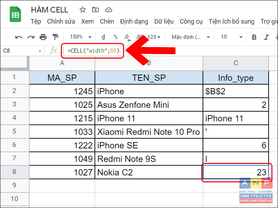Format cell as percent
Image resolution: width=278 pixels, height=208 pixels.
point(116,37)
